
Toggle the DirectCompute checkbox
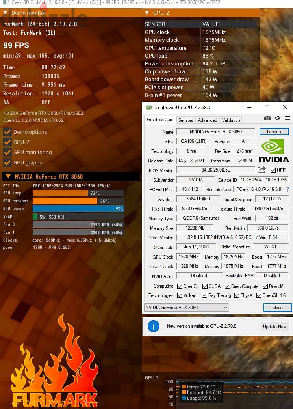(227, 286)
